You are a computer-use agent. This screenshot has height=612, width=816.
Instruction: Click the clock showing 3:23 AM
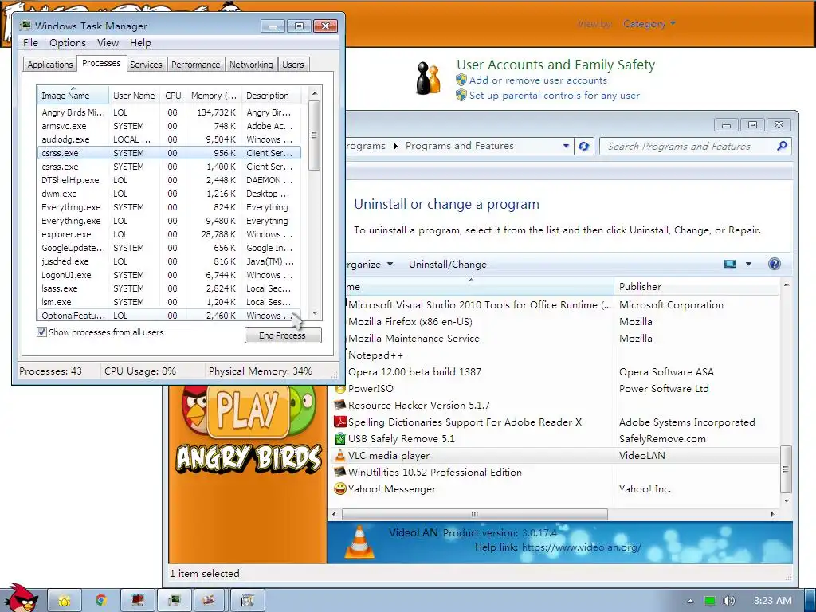(x=773, y=601)
